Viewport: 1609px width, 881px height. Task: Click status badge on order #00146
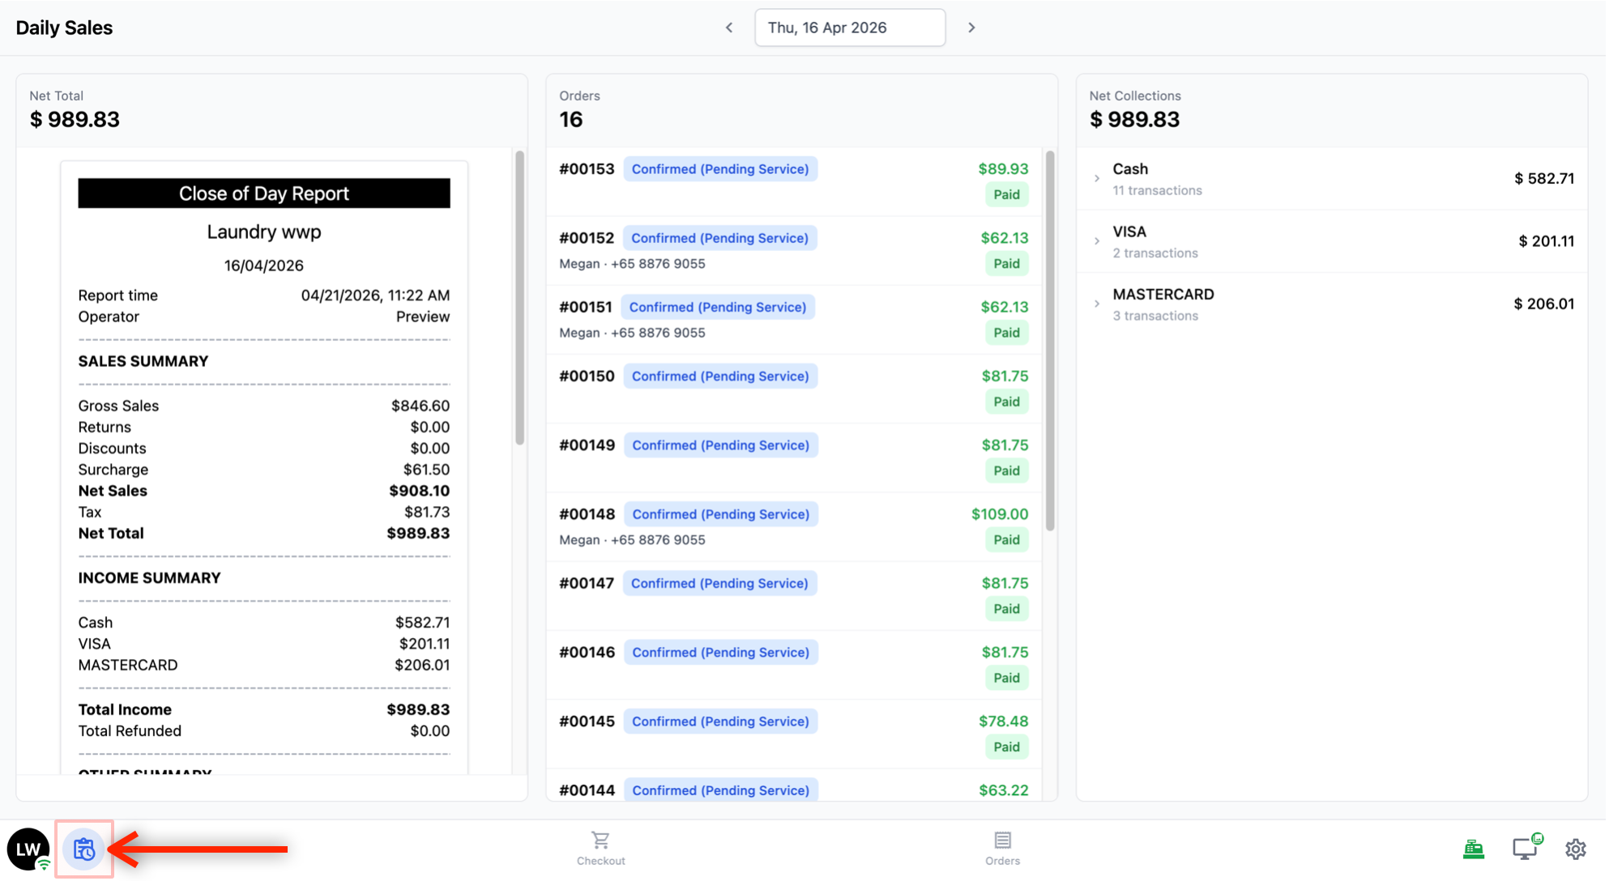(720, 653)
